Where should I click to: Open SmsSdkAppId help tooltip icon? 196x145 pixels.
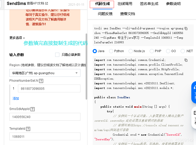tap(33, 109)
